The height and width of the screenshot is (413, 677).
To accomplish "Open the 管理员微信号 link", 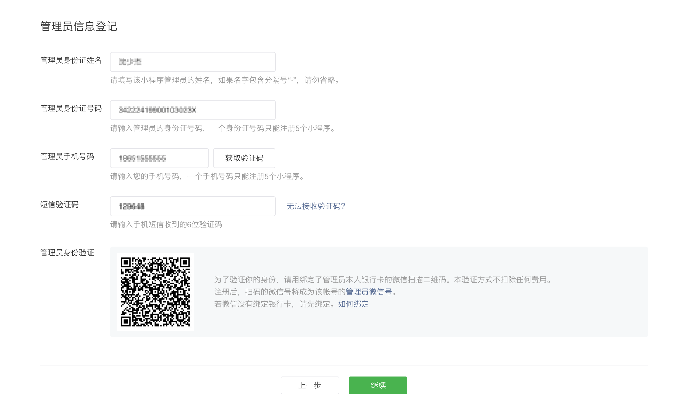I will [369, 292].
